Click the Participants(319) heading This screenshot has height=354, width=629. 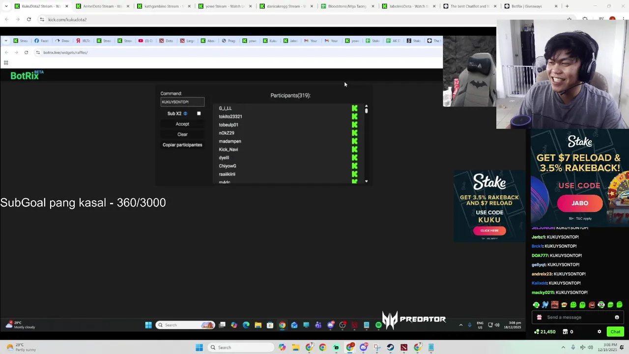point(290,95)
